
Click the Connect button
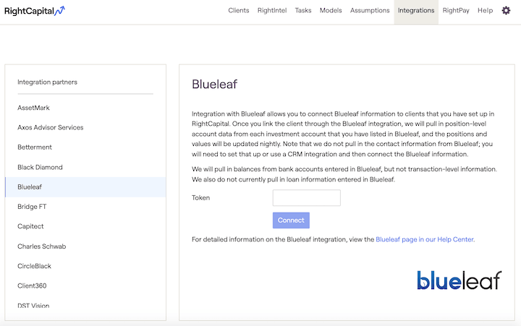291,220
